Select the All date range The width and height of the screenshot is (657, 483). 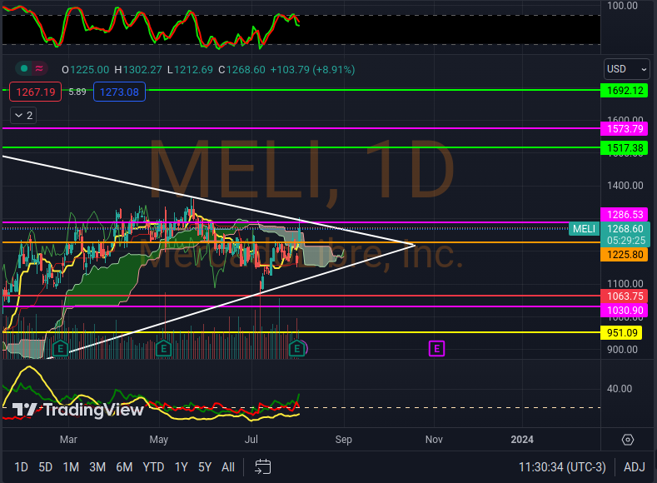tap(227, 466)
